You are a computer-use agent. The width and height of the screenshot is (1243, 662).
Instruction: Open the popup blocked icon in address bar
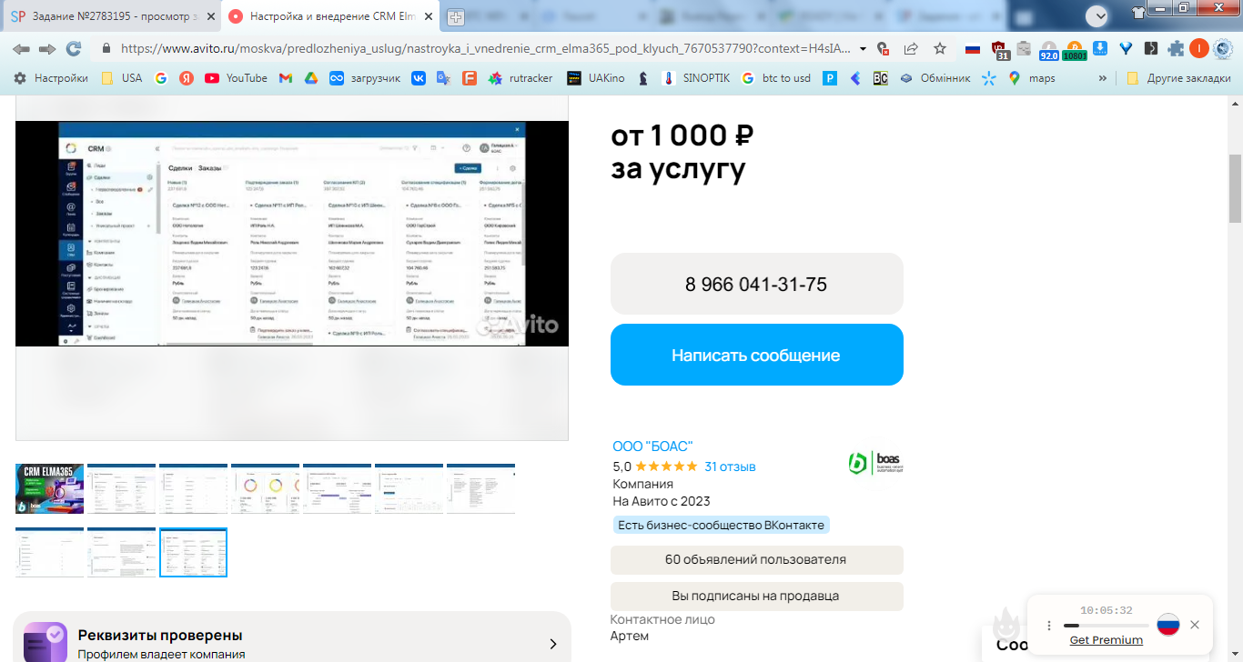[x=882, y=49]
